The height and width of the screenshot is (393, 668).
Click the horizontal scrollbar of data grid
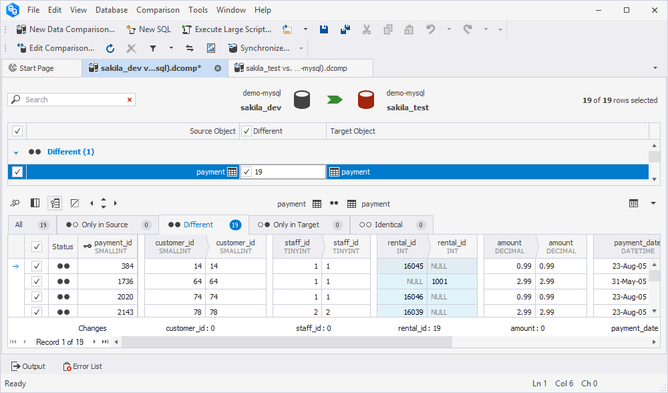click(x=287, y=342)
